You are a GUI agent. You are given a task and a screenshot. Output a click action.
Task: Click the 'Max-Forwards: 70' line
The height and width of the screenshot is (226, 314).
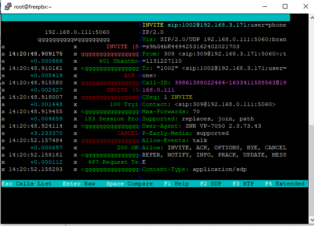tap(171, 111)
